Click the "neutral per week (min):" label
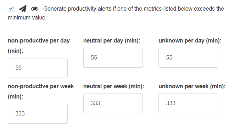Screen dimensions: 235x130 pyautogui.click(x=114, y=86)
